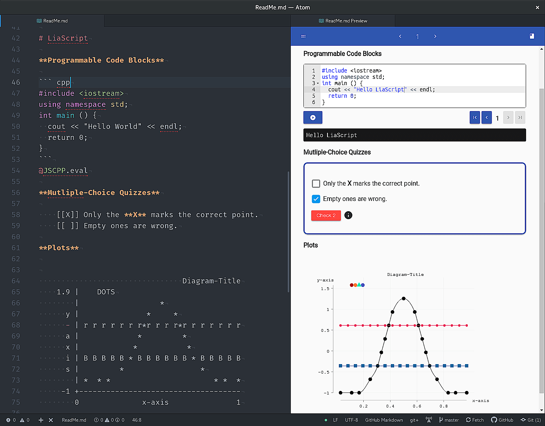This screenshot has height=426, width=545.
Task: Open the preview table of contents menu
Action: 303,36
